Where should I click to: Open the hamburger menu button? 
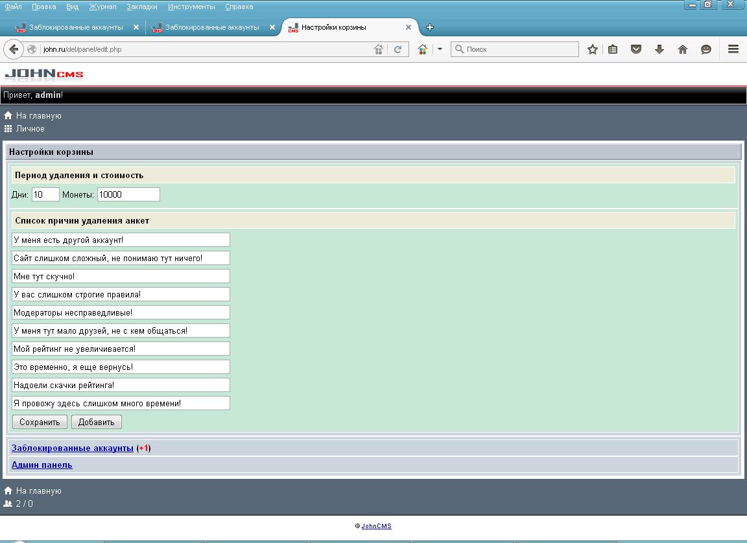pyautogui.click(x=733, y=49)
